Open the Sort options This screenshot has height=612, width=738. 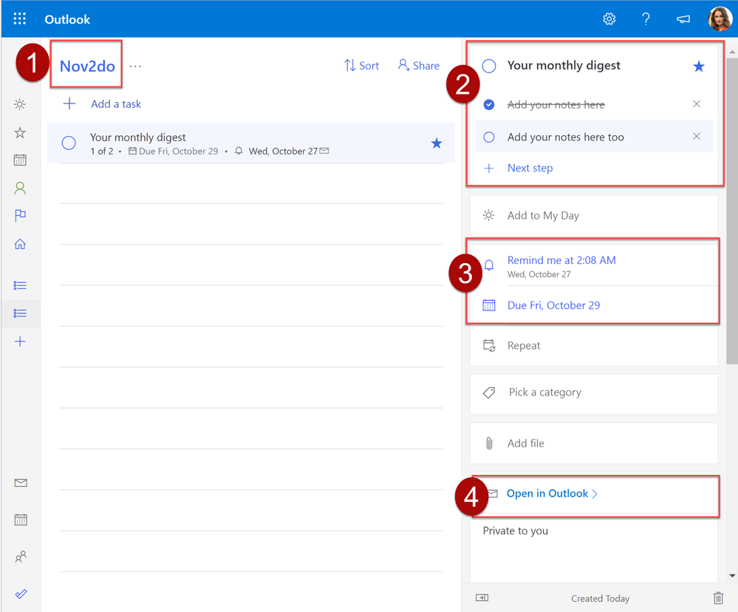click(361, 66)
